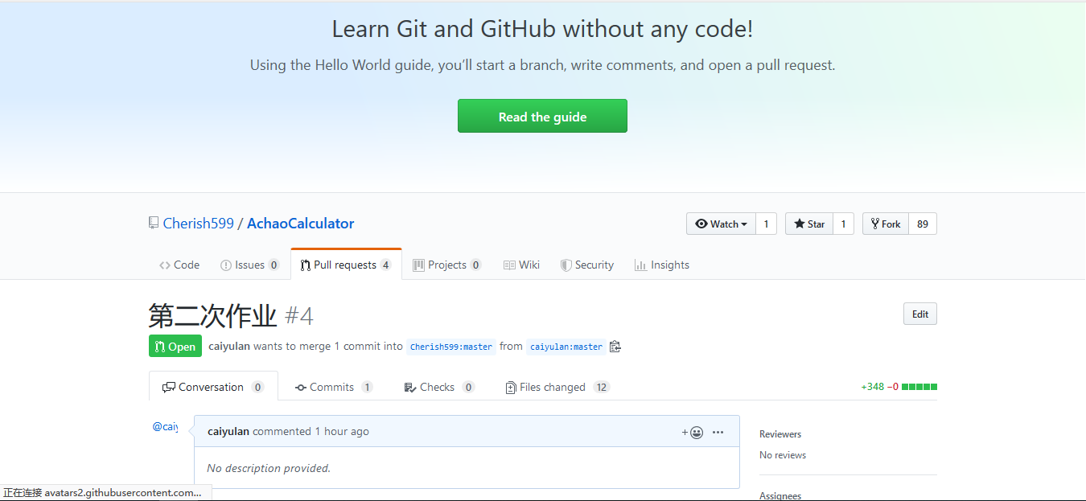Viewport: 1086px width, 501px height.
Task: Click the Issues tab exclamation icon
Action: pyautogui.click(x=226, y=265)
